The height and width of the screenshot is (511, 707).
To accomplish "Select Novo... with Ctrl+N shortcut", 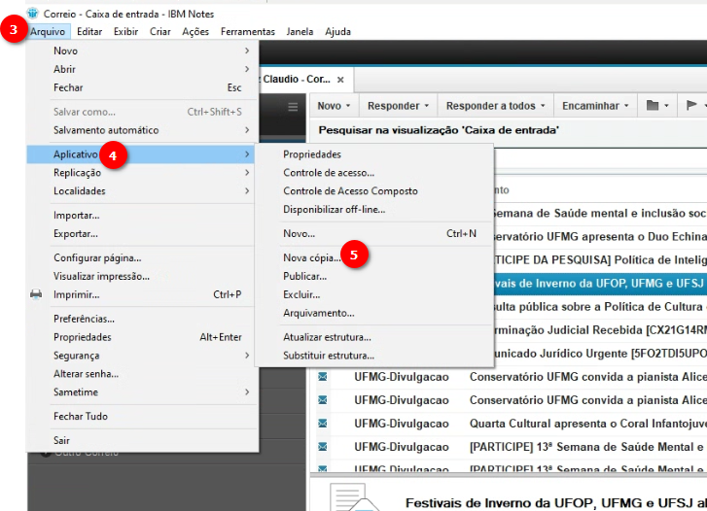I will pyautogui.click(x=374, y=233).
